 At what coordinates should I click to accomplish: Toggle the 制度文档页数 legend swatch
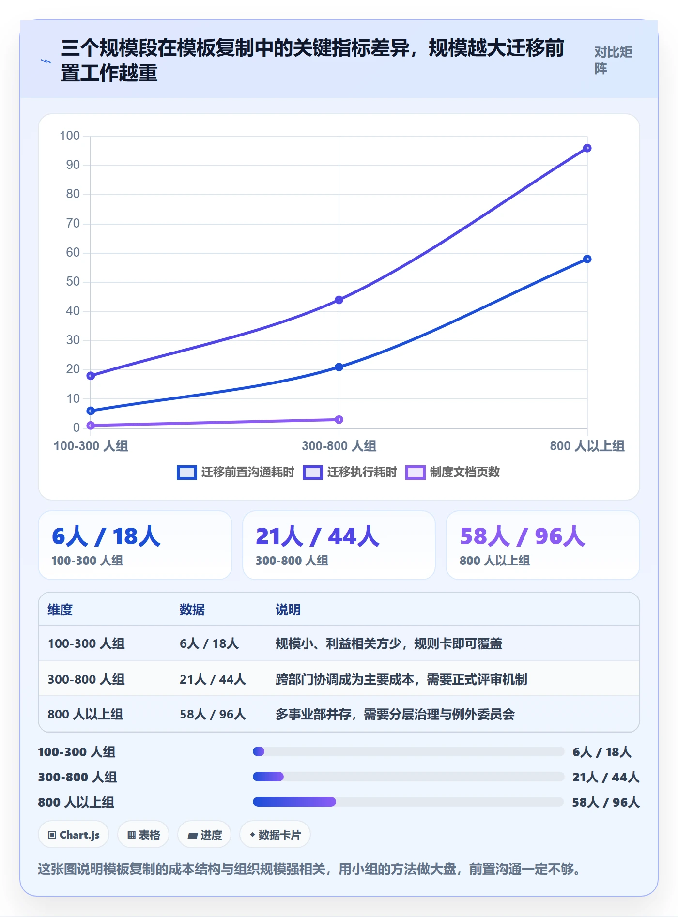coord(415,473)
